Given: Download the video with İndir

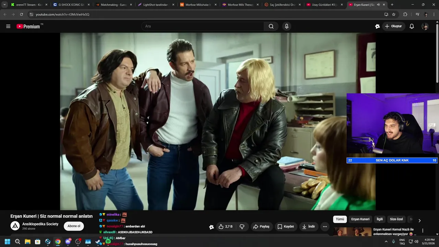Looking at the screenshot, I should click(x=308, y=226).
